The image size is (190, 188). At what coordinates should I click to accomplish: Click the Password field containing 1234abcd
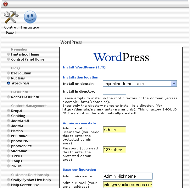click(115, 150)
